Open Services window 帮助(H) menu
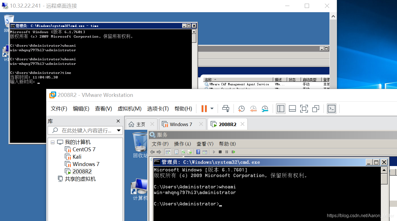The image size is (397, 221). (x=227, y=144)
